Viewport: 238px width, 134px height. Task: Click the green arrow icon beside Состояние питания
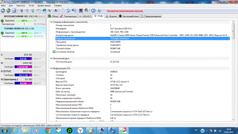(54, 52)
